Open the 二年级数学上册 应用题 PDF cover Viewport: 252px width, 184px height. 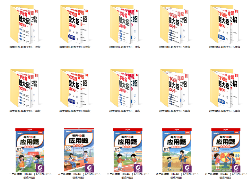pyautogui.click(x=30, y=150)
